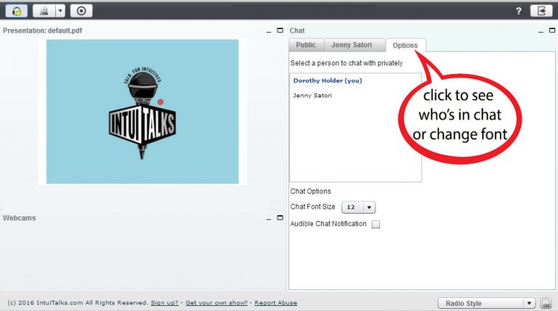Minimize the Presentation panel
The height and width of the screenshot is (311, 558).
269,31
